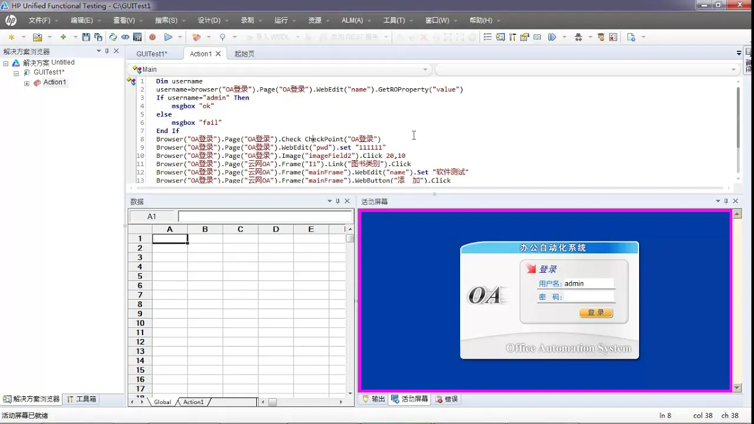This screenshot has height=424, width=754.
Task: Open the 数据 panel options arrow
Action: coord(330,201)
